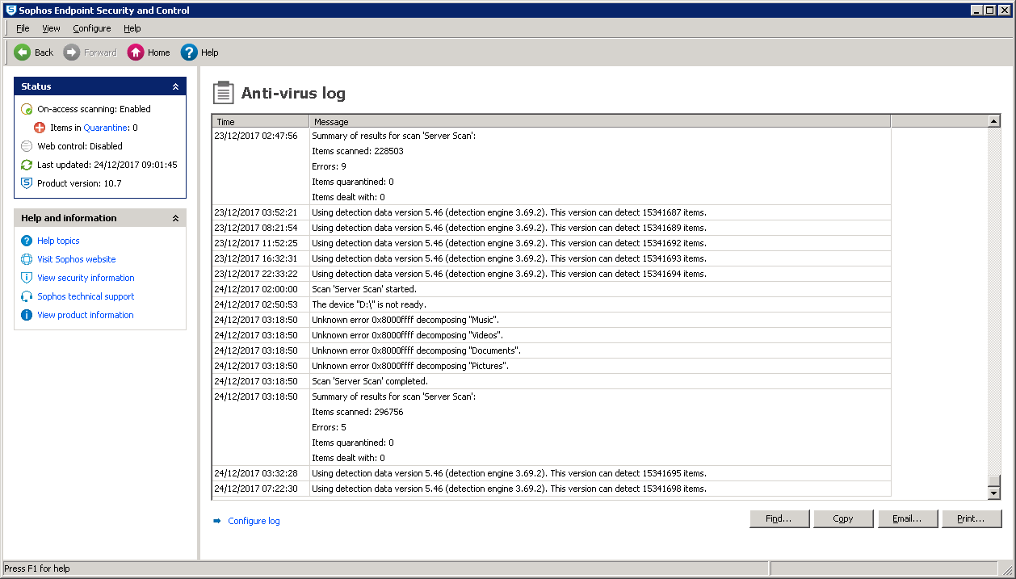Click the green Back arrow icon
This screenshot has height=579, width=1016.
(x=22, y=52)
